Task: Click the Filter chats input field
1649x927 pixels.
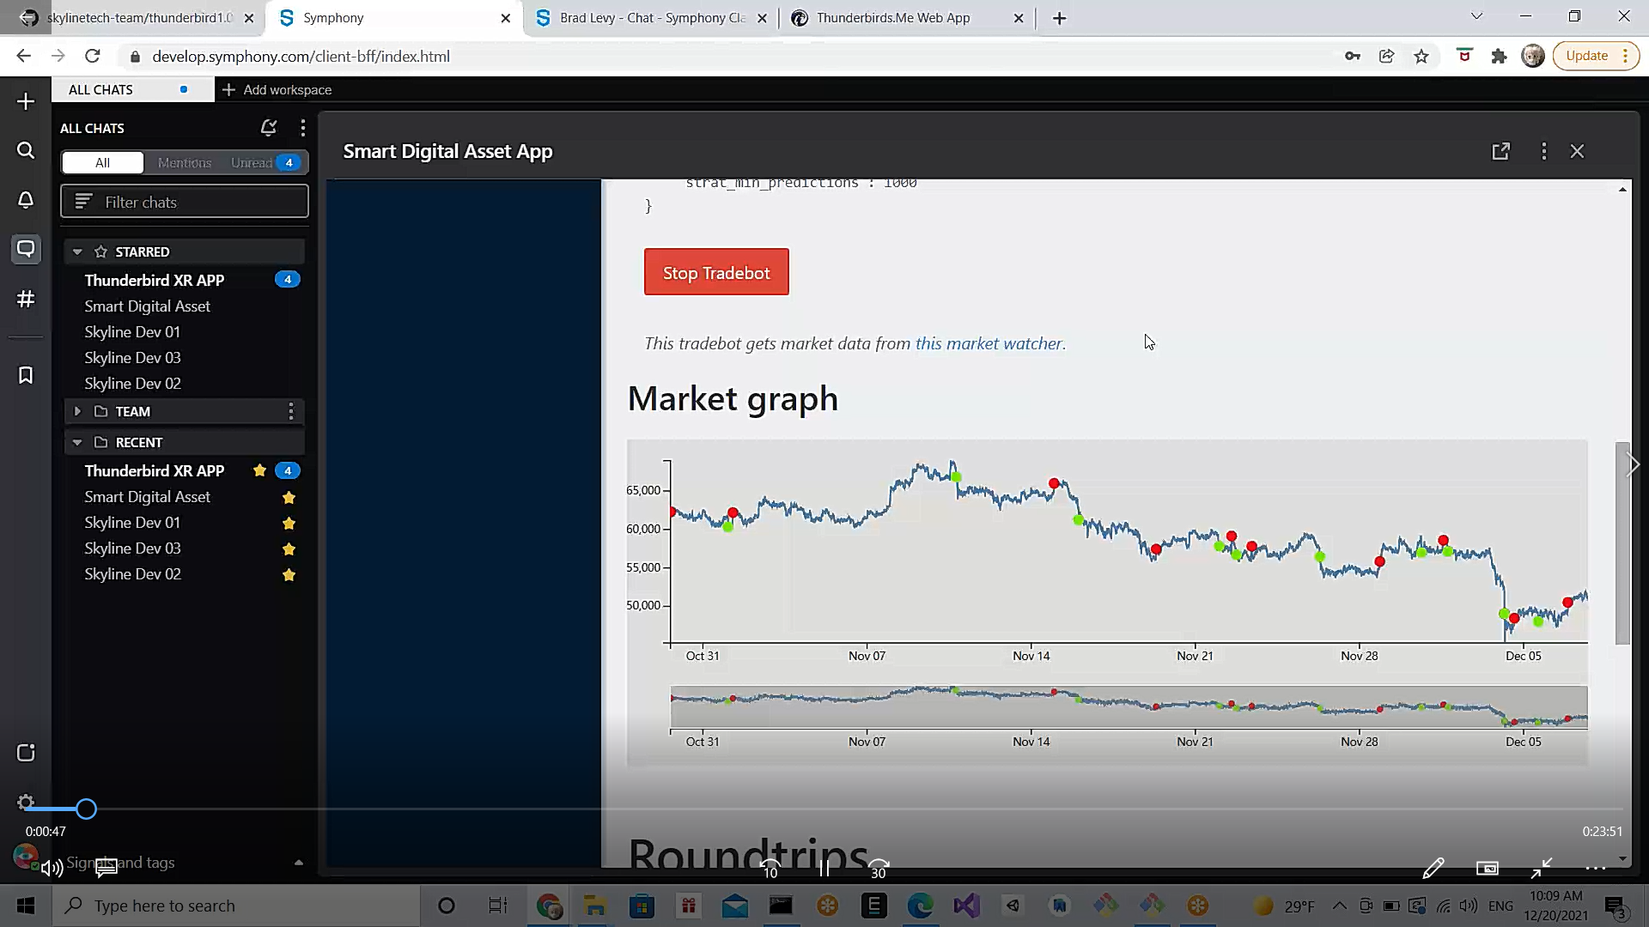Action: click(184, 201)
